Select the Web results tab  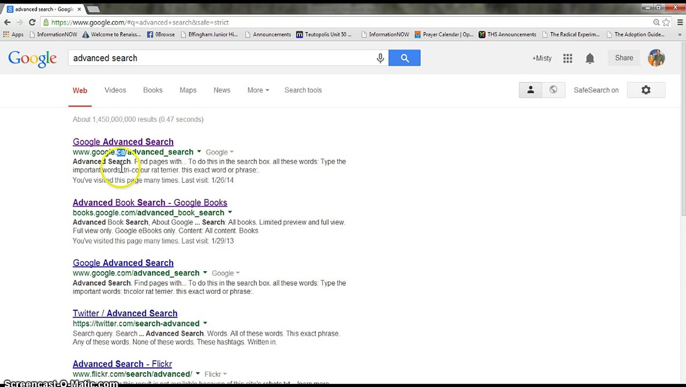[x=80, y=90]
